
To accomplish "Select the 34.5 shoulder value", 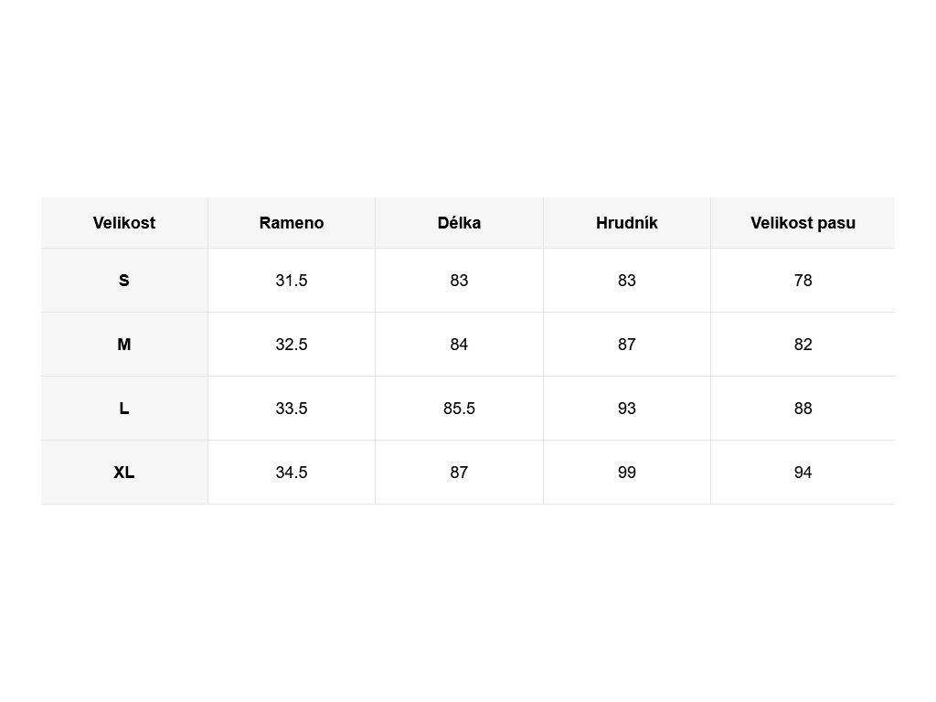I will (x=292, y=473).
